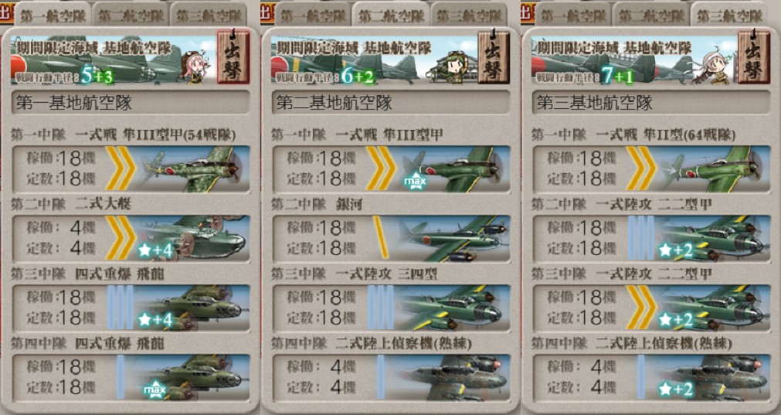This screenshot has height=415, width=781.
Task: Select the highlighted 第三航空隊 tab
Action: [730, 15]
